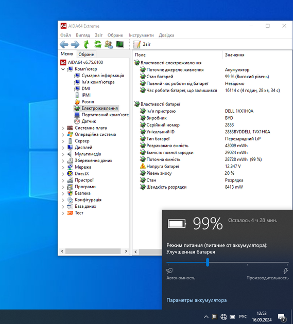Expand the Мультимедіа node
This screenshot has height=324, width=293.
63,154
